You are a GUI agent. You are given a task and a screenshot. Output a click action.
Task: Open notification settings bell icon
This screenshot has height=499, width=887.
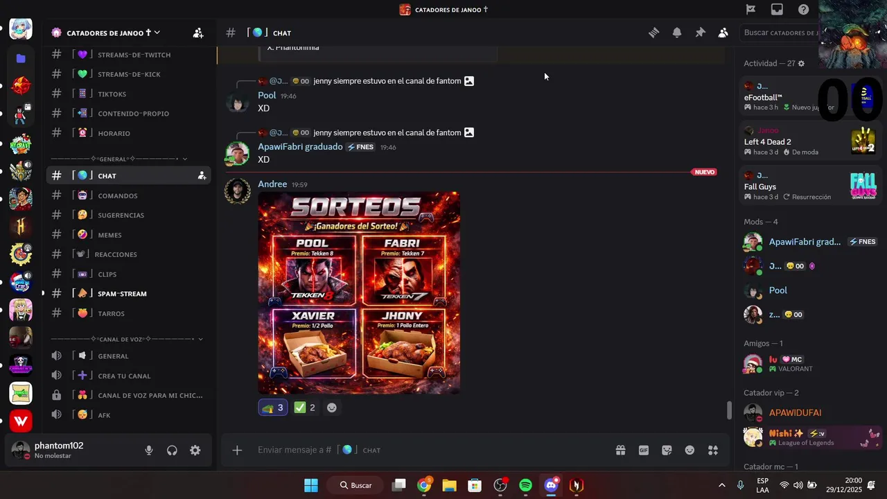(x=677, y=33)
